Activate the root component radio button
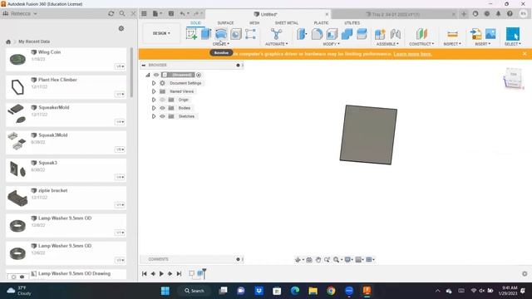 [199, 75]
